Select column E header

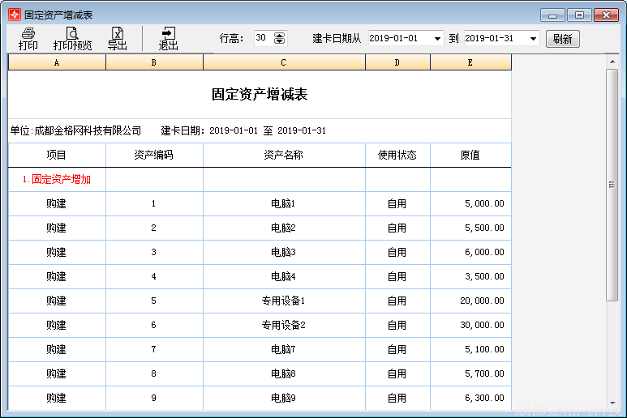pyautogui.click(x=470, y=62)
